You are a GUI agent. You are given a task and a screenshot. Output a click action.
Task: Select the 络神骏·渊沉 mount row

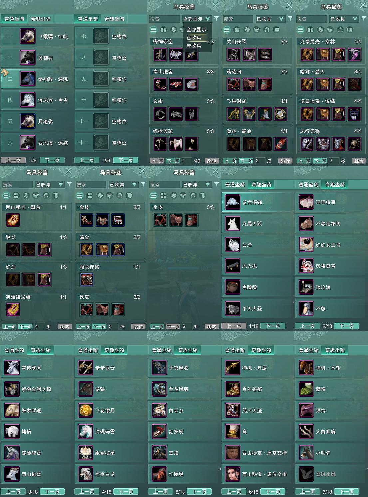pyautogui.click(x=37, y=79)
